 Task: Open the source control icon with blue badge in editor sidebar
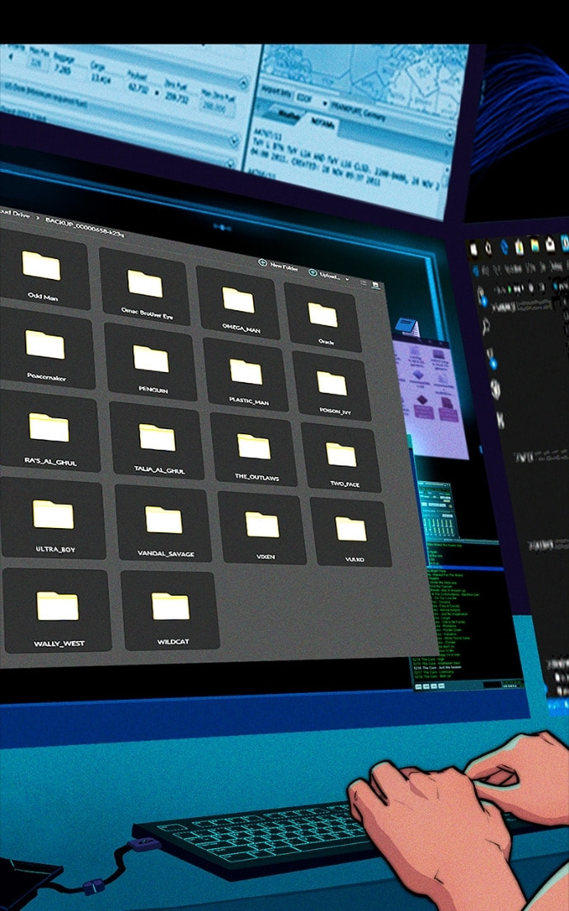click(491, 358)
